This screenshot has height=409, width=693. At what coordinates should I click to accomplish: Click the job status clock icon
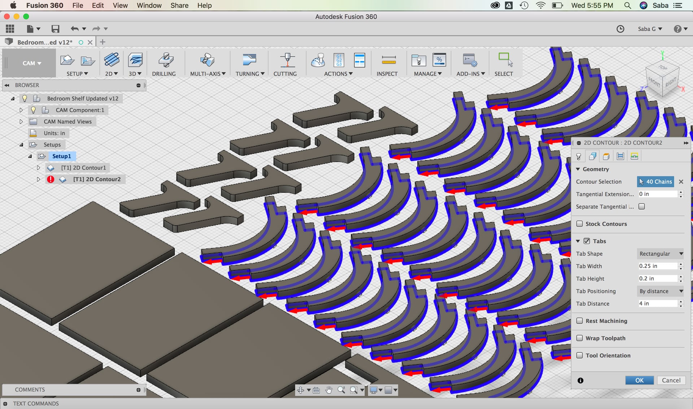620,29
